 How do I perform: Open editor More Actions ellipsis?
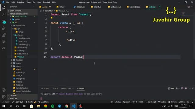coord(192,7)
